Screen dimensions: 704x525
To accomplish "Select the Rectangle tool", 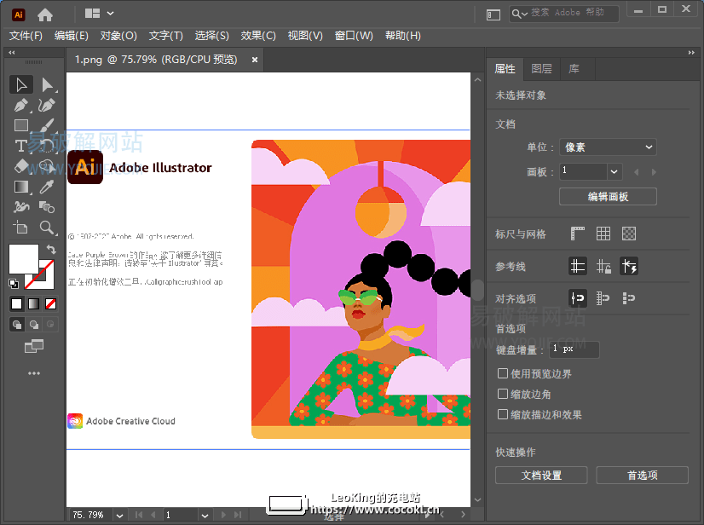I will (21, 125).
